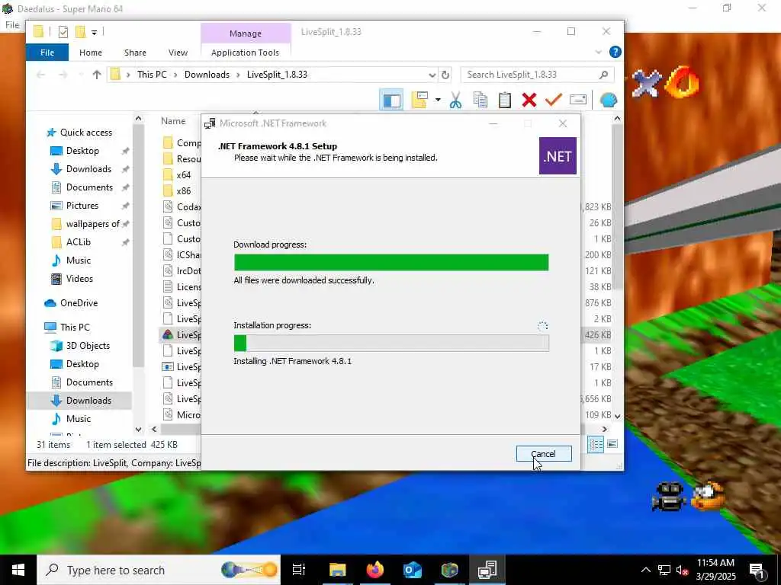This screenshot has width=781, height=585.
Task: Open the Share ribbon tab
Action: tap(135, 53)
